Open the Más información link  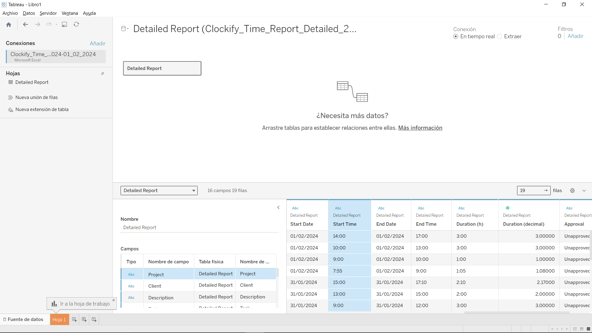pos(420,128)
